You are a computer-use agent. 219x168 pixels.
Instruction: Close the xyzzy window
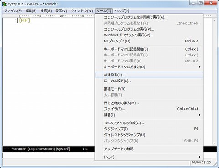point(211,3)
